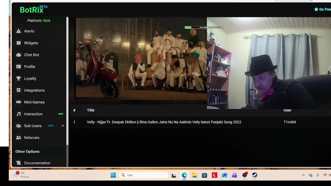Click the BETA badge beside Sub-Users
Viewport: 331px width, 186px height.
[51, 126]
